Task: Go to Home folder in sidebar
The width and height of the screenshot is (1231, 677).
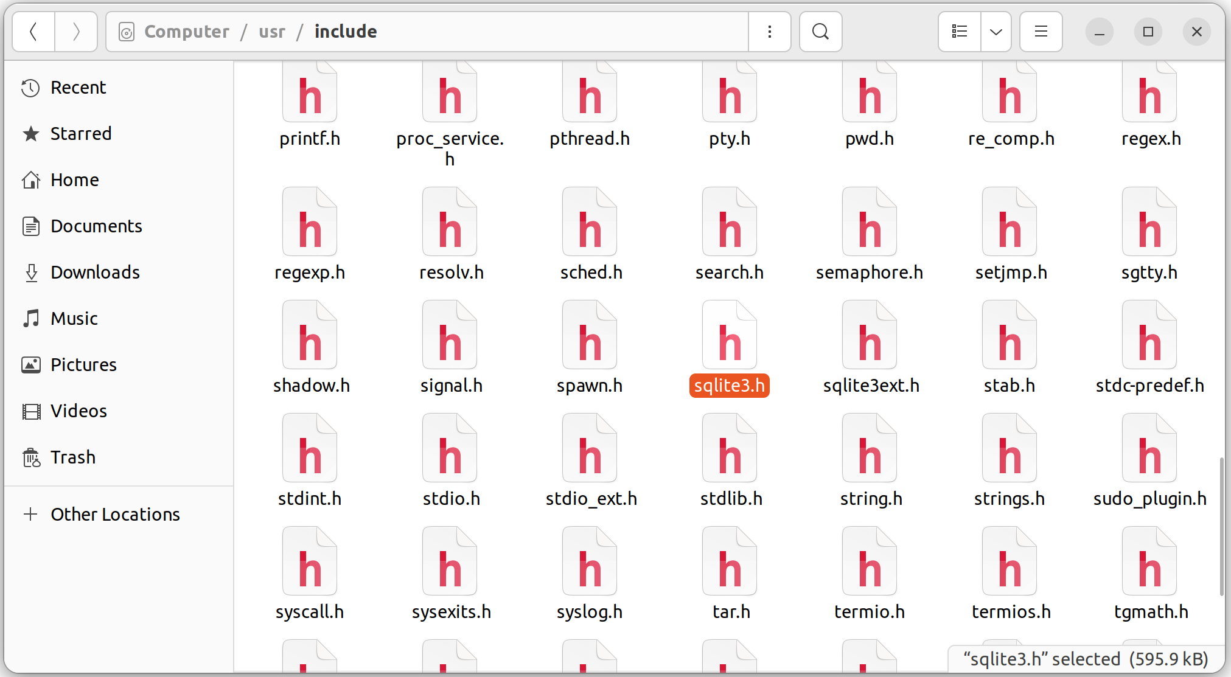Action: pyautogui.click(x=74, y=180)
